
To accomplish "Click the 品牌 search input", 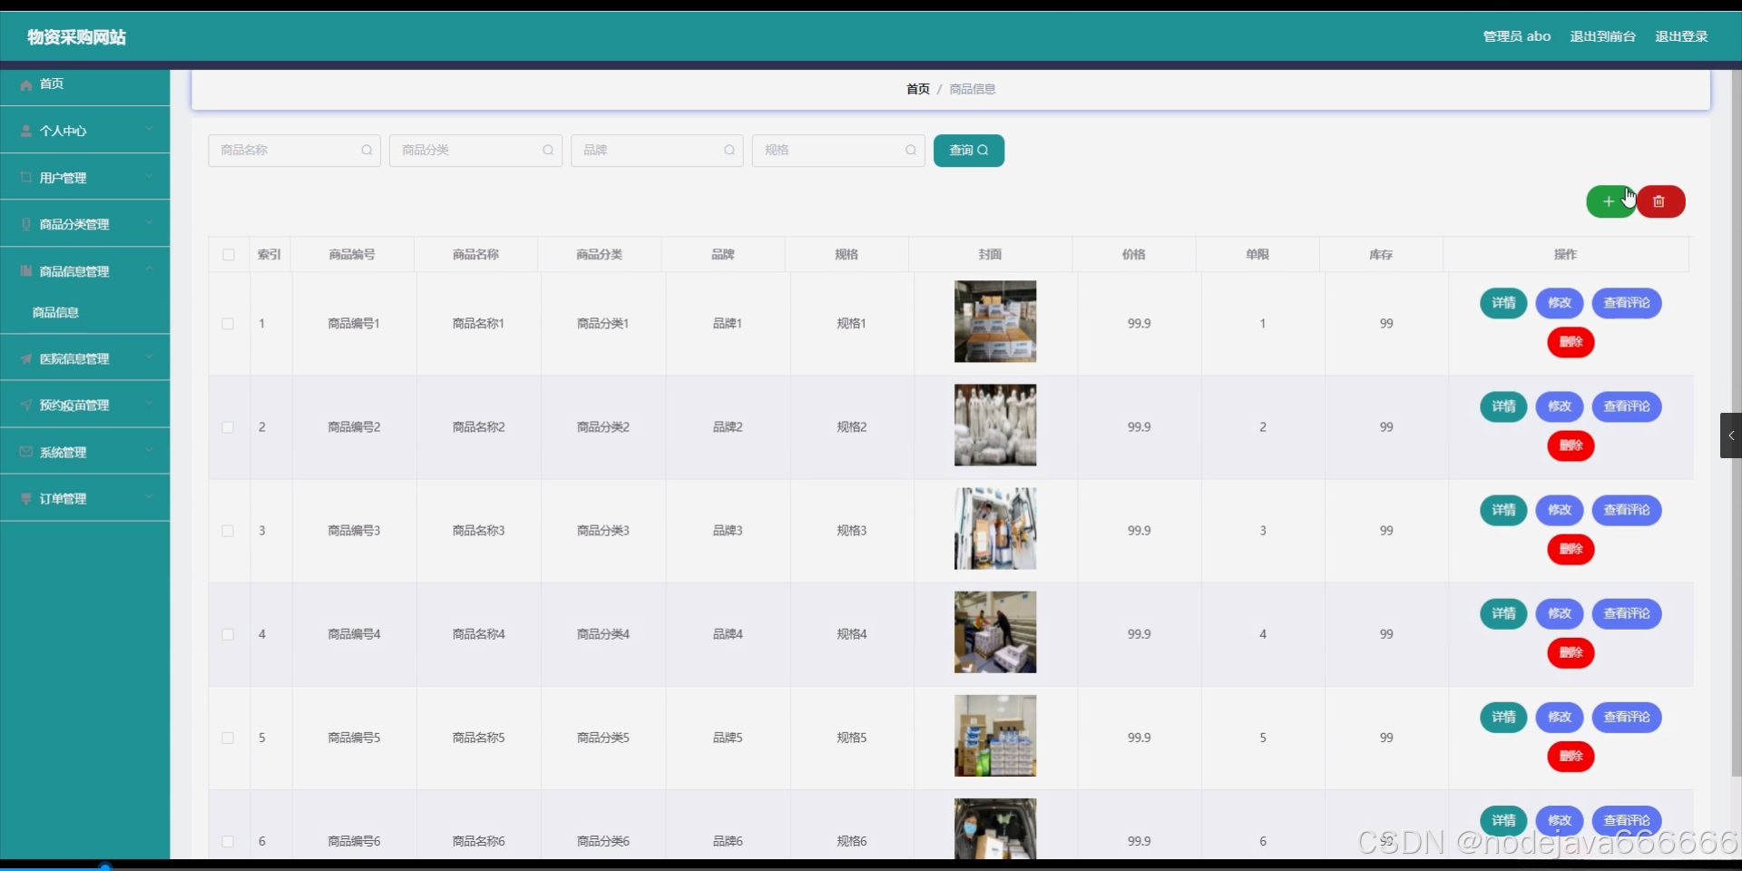I will point(657,151).
